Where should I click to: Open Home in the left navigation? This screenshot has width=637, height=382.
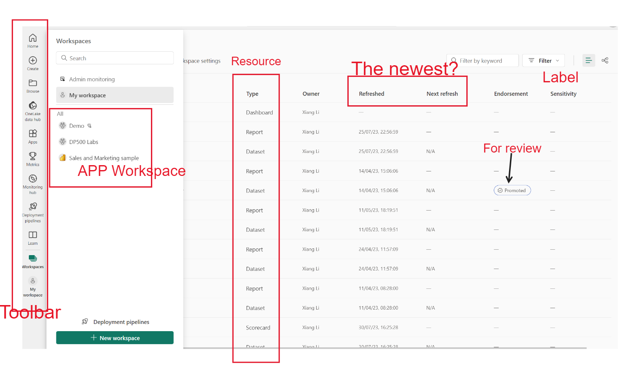tap(33, 40)
